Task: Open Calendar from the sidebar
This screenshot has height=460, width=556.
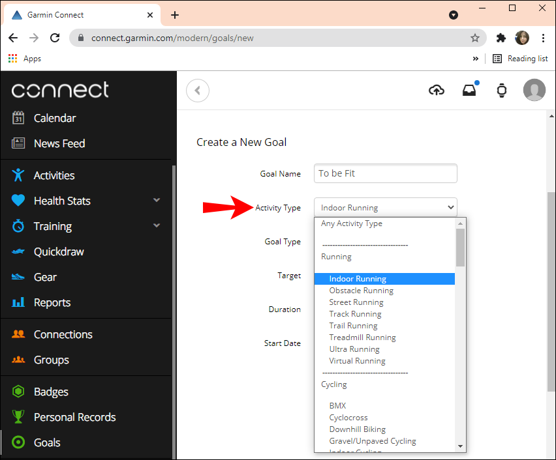Action: tap(54, 118)
